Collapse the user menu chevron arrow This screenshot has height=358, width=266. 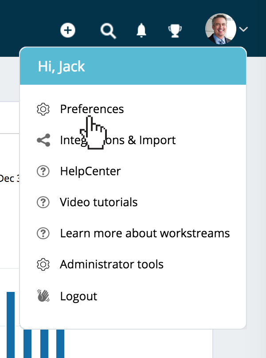coord(244,30)
